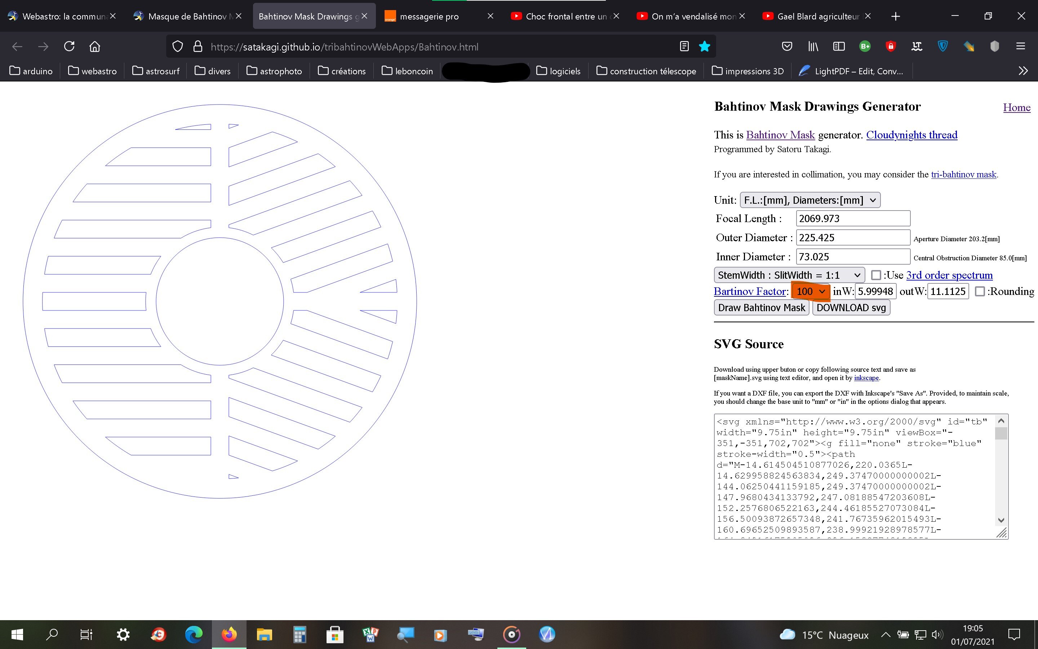This screenshot has width=1038, height=649.
Task: Enable the Rounding checkbox
Action: coord(980,291)
